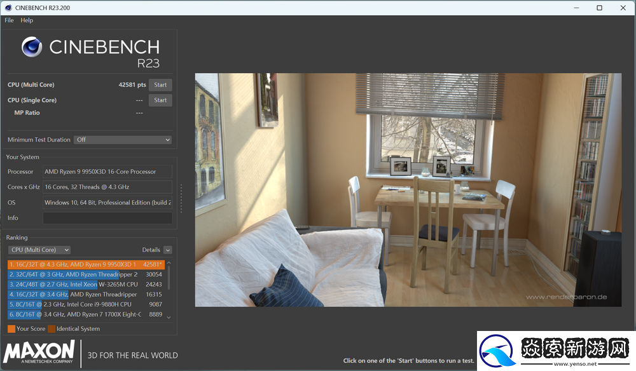Select the Ryzen 9 9950X3D ranking entry
636x371 pixels.
click(86, 264)
